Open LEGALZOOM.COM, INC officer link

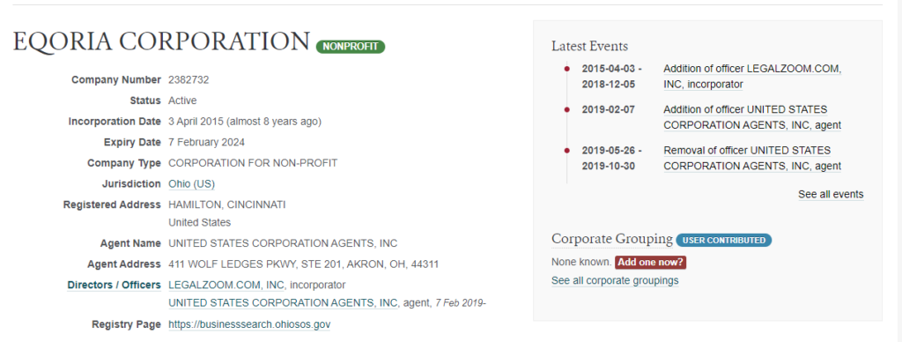pyautogui.click(x=228, y=285)
